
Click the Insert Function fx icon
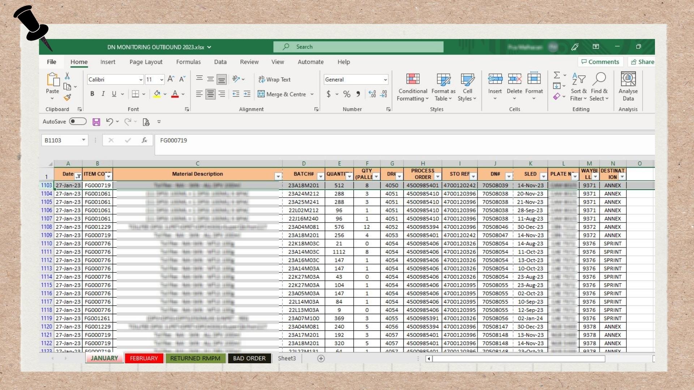144,140
